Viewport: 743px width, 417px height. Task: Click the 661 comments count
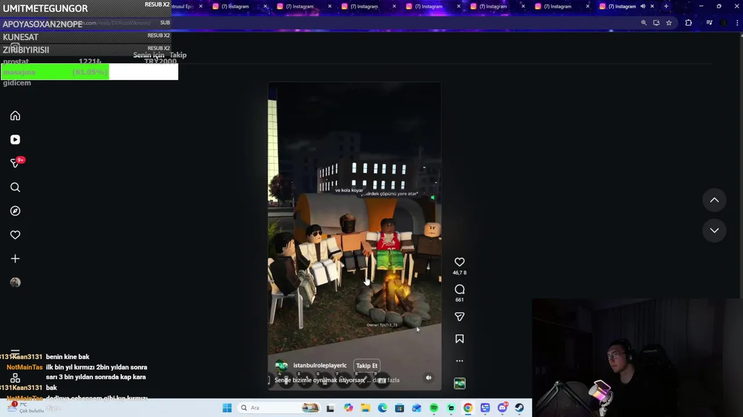[x=459, y=300]
